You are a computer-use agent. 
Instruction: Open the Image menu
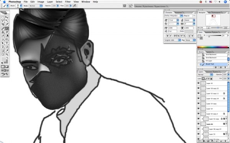[x=41, y=2]
